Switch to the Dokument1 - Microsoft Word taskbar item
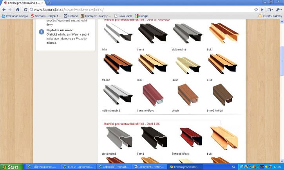 149,167
